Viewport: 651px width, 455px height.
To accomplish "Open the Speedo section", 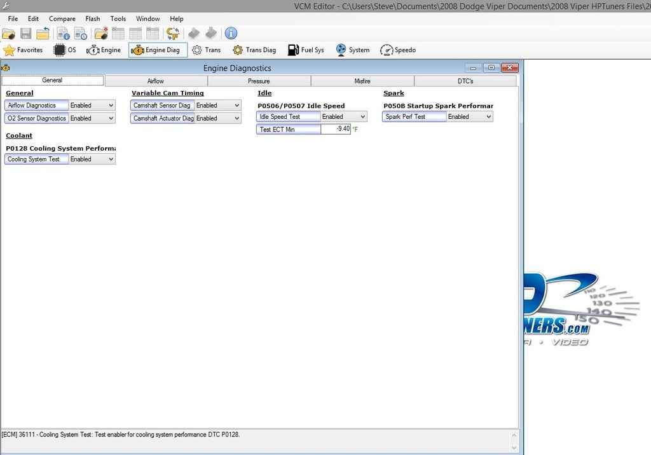I will (x=397, y=50).
